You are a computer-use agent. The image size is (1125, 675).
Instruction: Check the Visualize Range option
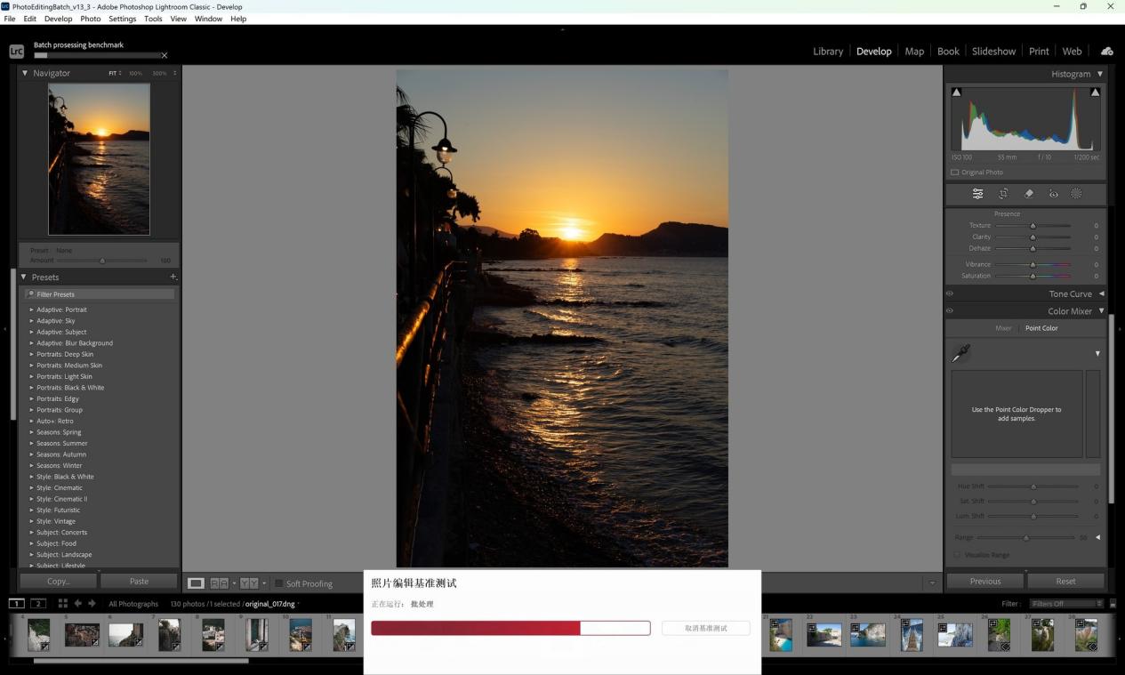point(958,555)
